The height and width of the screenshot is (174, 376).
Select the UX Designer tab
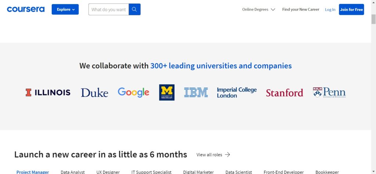108,172
